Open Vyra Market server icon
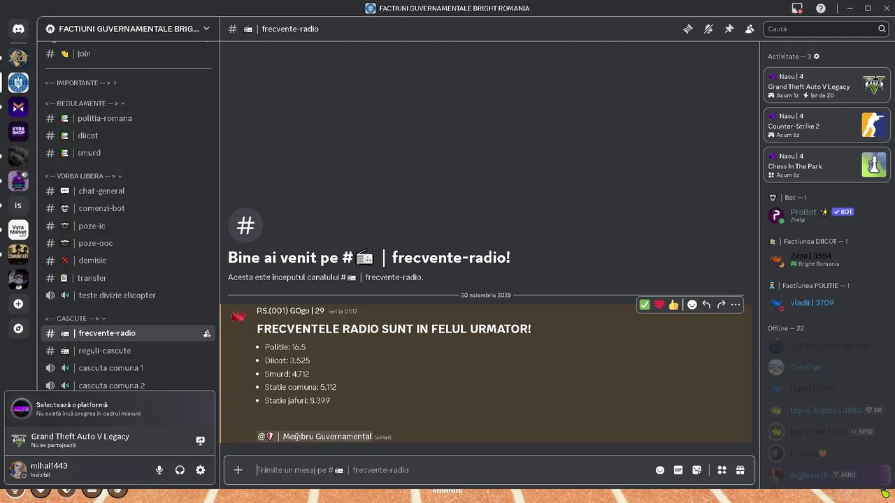Screen dimensions: 895x503 pyautogui.click(x=18, y=230)
